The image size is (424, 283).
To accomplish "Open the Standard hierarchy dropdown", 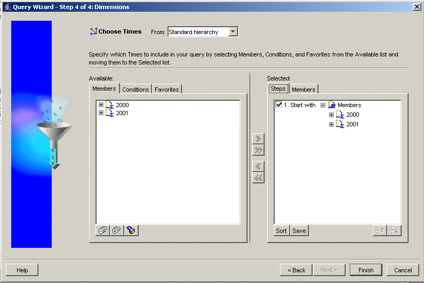I will 233,31.
